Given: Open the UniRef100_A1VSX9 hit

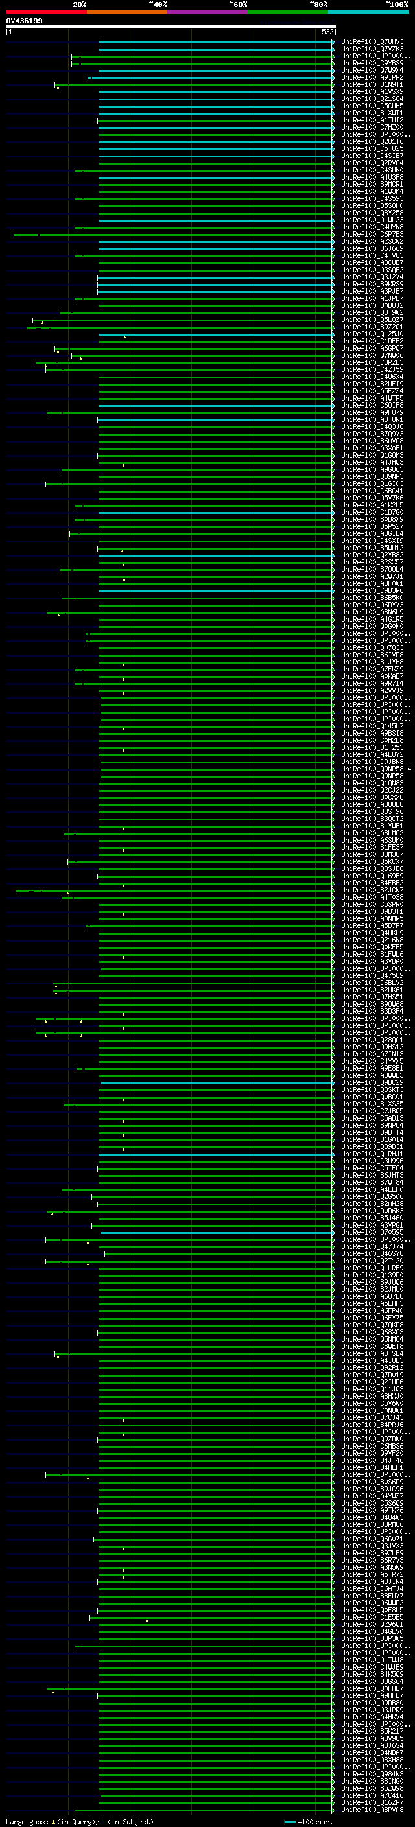Looking at the screenshot, I should pos(372,91).
